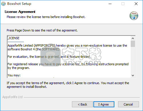Viewport: 143px width, 111px height.
Task: Click the installer globe icon in header
Action: 134,16
